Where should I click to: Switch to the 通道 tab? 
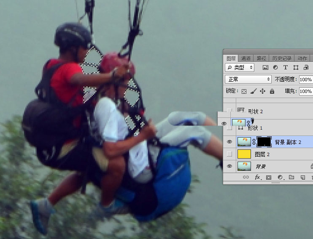(x=246, y=58)
